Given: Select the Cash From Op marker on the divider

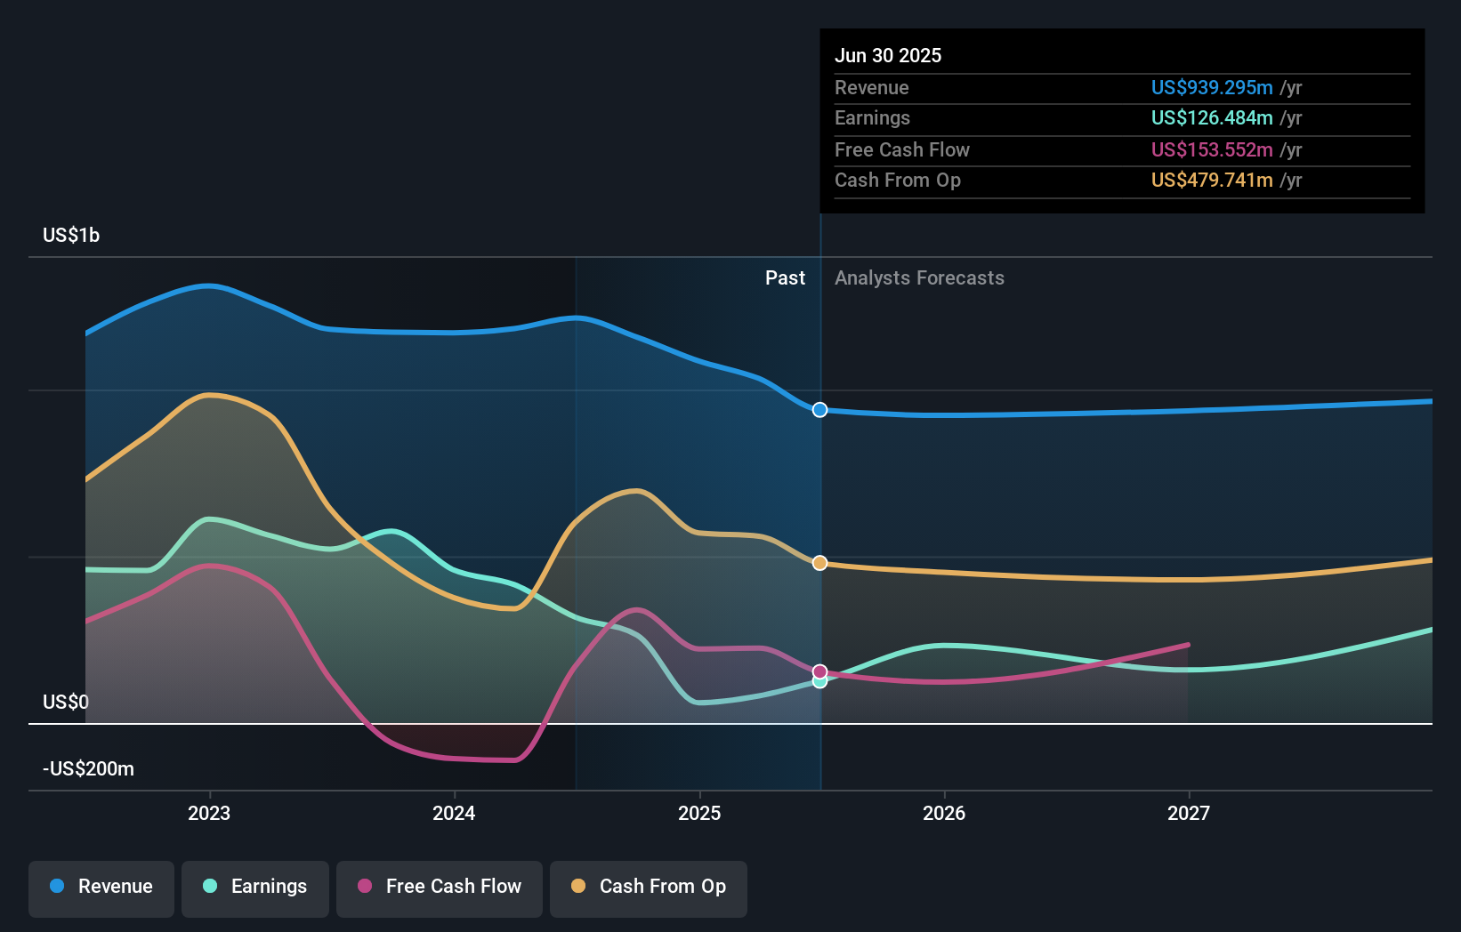Looking at the screenshot, I should (819, 562).
